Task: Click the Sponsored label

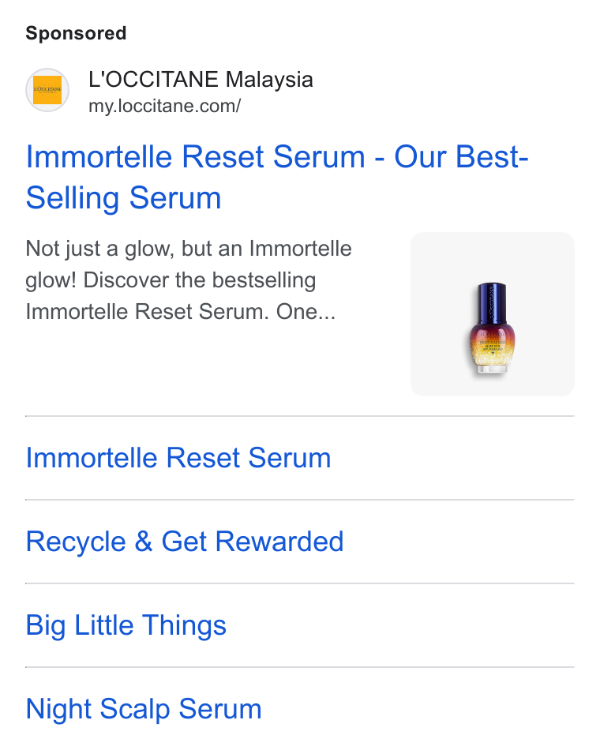Action: (76, 33)
